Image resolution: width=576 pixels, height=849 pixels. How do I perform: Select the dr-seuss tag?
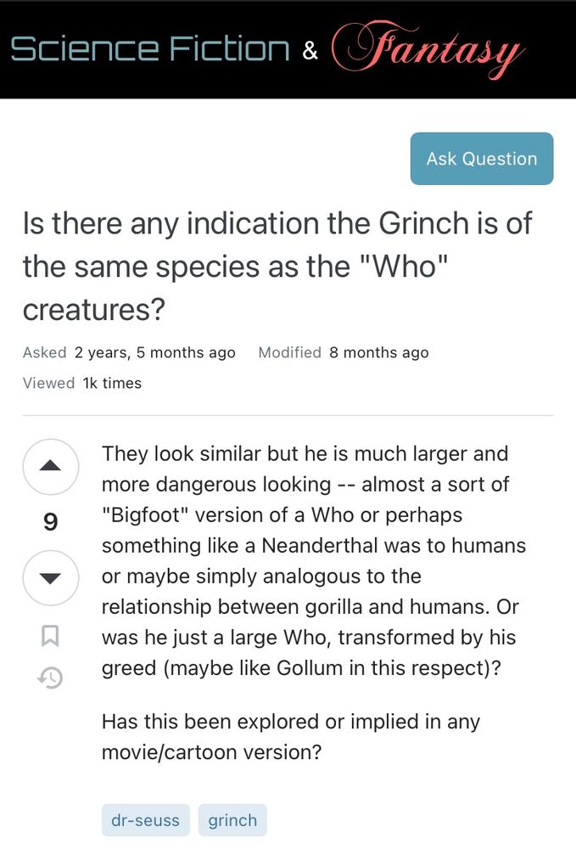click(x=146, y=820)
